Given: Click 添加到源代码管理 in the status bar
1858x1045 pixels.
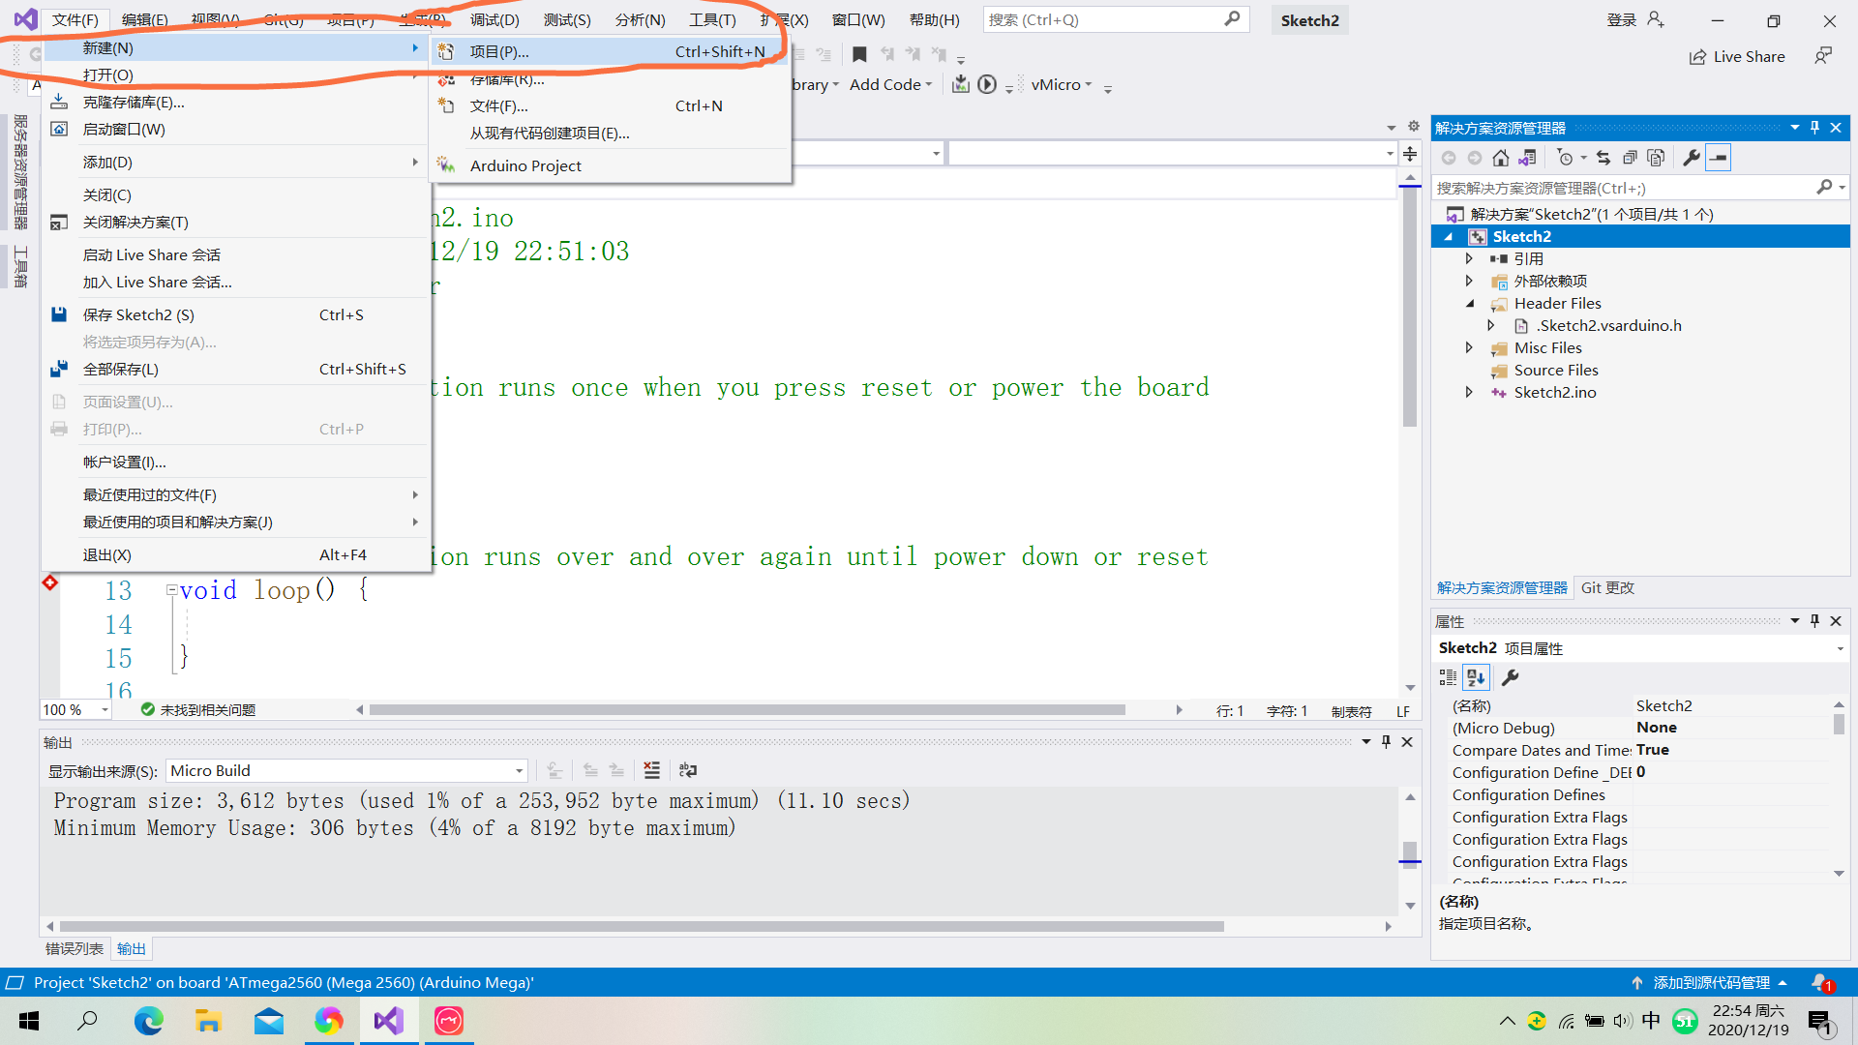Looking at the screenshot, I should (1711, 982).
